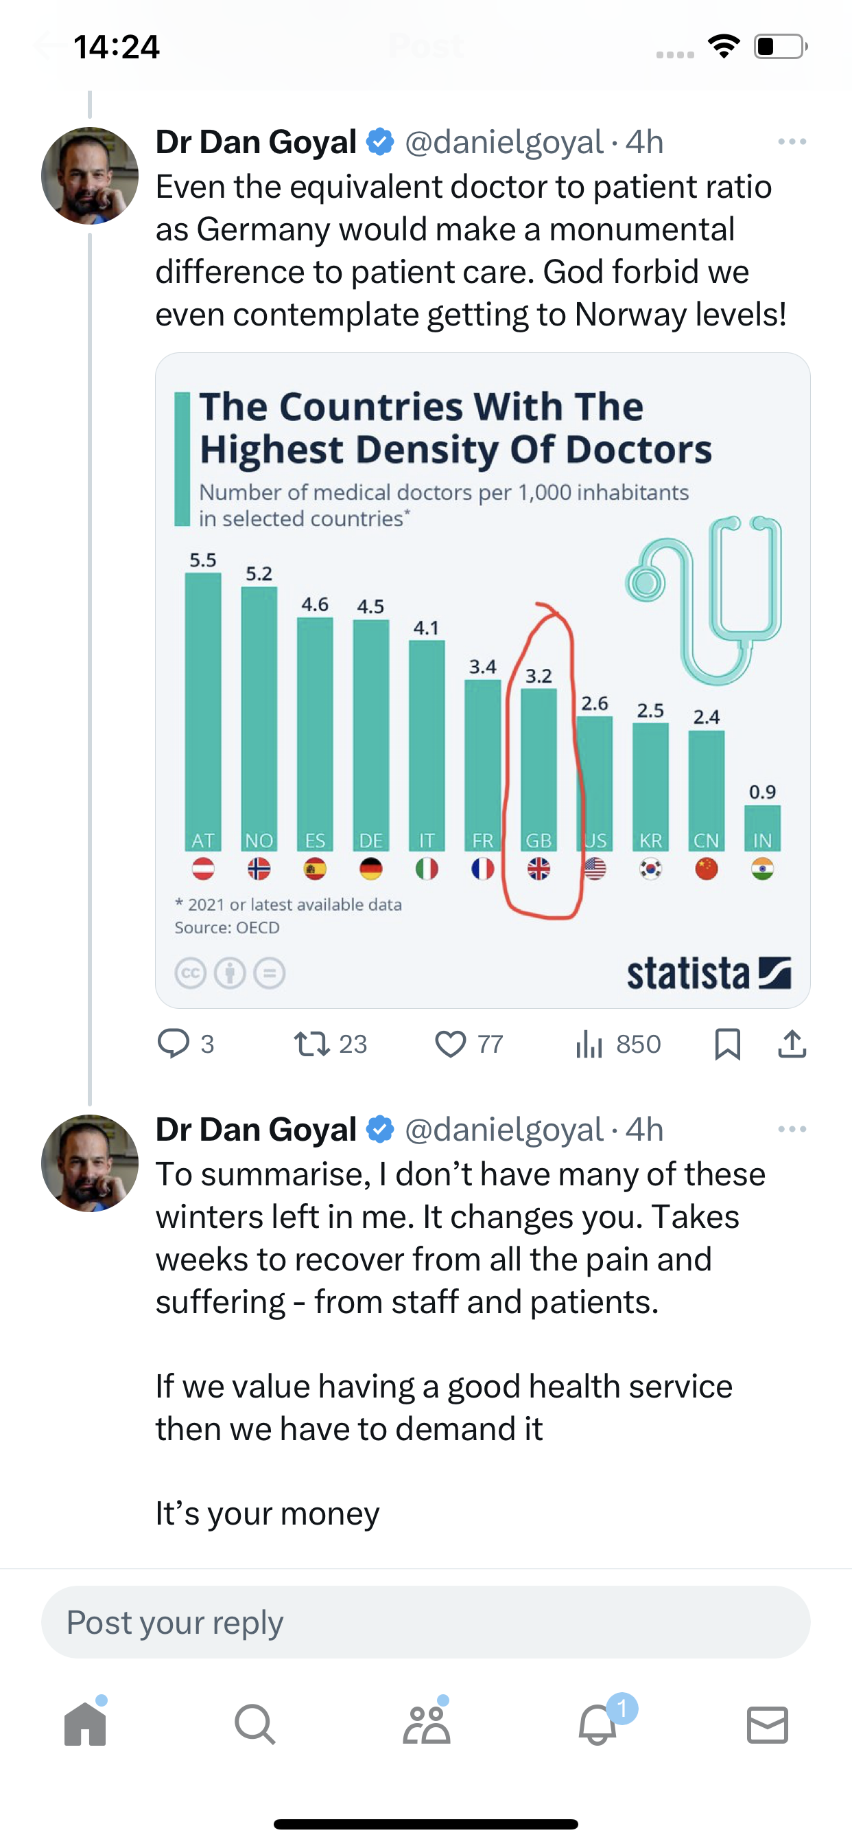Open more options for the first tweet

coord(792,142)
